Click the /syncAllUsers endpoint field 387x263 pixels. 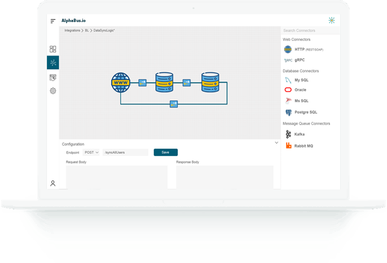(125, 152)
